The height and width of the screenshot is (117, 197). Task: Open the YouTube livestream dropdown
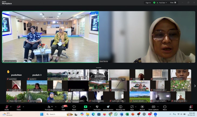[163, 3]
